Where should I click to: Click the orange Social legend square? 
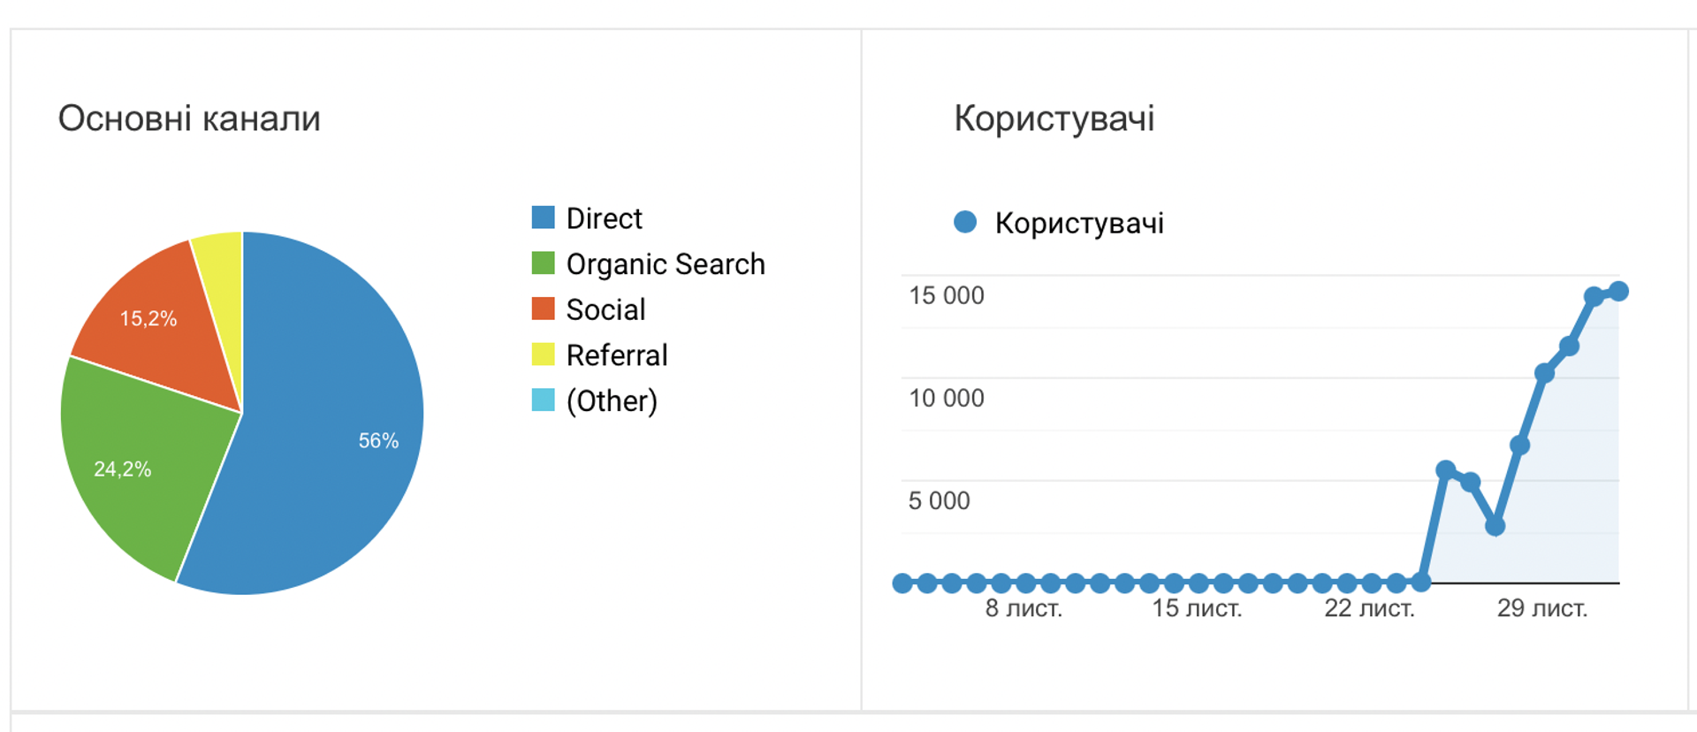coord(543,309)
